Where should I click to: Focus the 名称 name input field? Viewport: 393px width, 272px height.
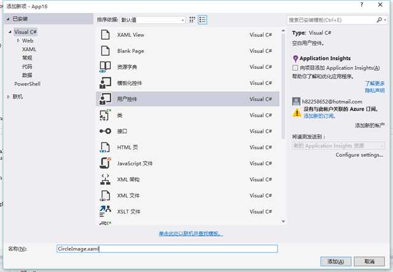(x=167, y=249)
